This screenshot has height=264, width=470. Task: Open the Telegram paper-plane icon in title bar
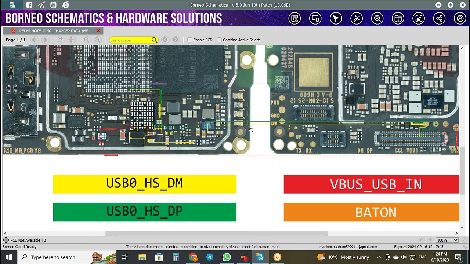(x=41, y=5)
